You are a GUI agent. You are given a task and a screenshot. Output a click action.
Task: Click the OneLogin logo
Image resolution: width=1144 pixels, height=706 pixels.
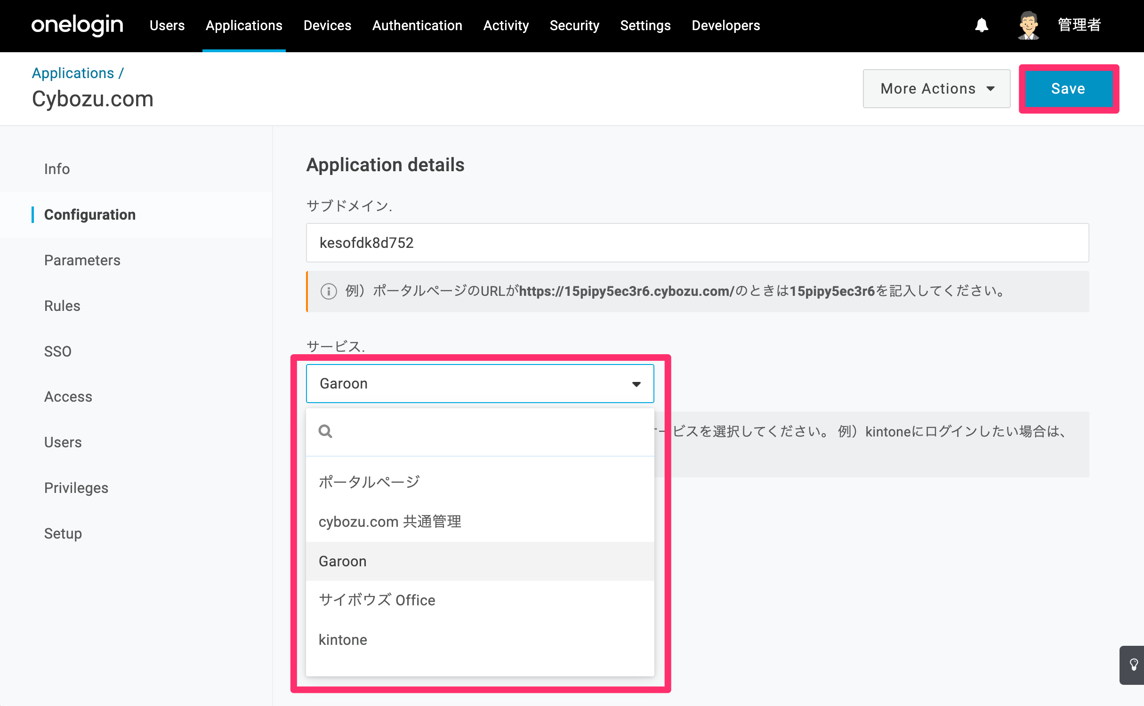tap(77, 25)
